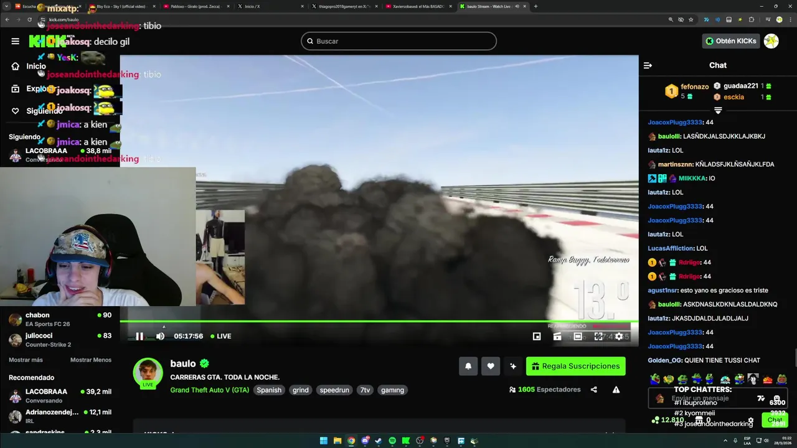
Task: Click fefonazo top gifter name
Action: click(694, 86)
